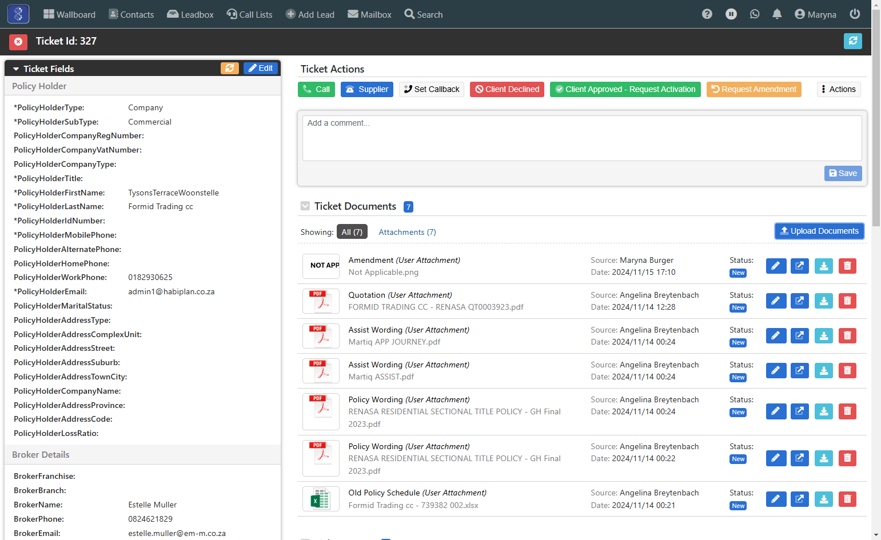The image size is (881, 540).
Task: Edit the Old Policy Schedule document
Action: tap(776, 499)
